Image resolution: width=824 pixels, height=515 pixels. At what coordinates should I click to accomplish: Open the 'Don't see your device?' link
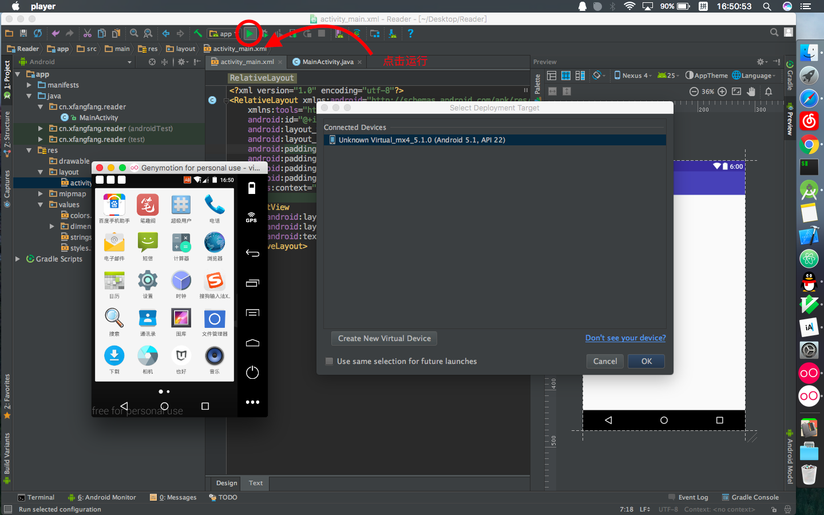tap(625, 338)
